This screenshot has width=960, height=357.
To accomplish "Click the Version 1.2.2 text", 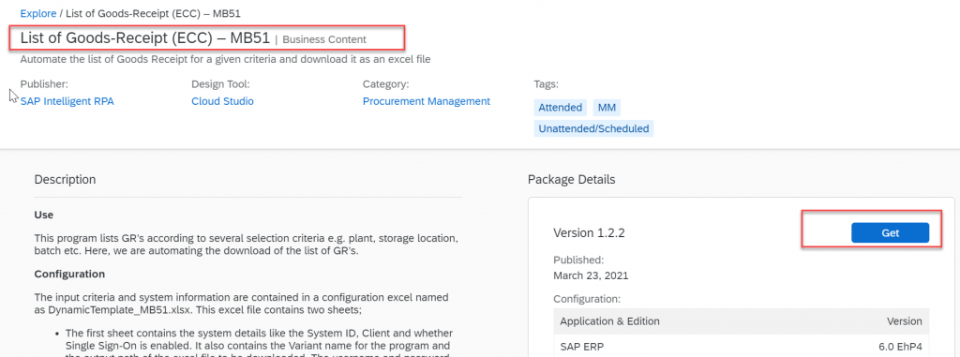I will [589, 232].
